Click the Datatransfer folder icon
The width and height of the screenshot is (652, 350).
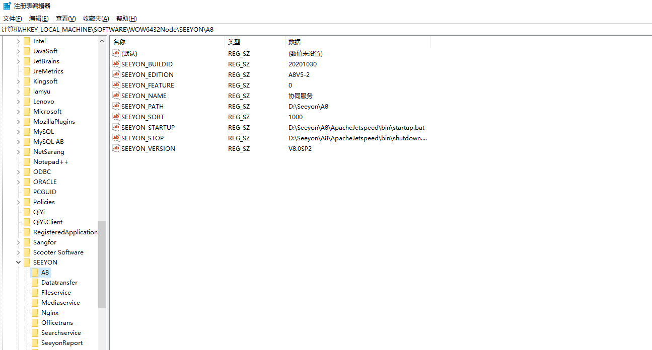tap(35, 283)
